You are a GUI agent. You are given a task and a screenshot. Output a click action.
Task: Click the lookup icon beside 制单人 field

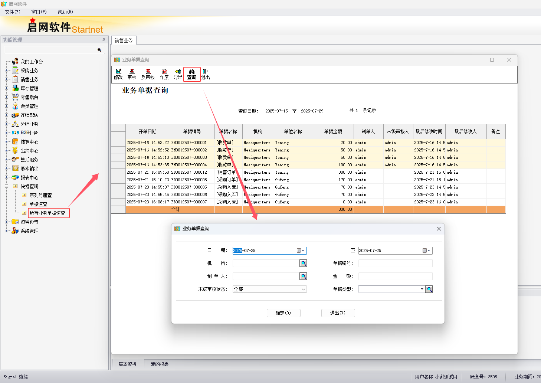[303, 276]
